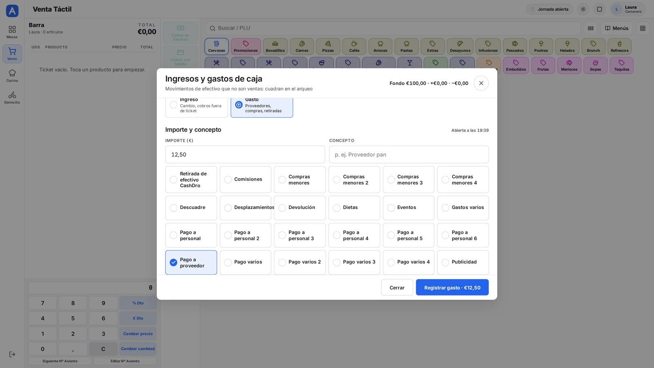Screen dimensions: 654x368
Task: Choose the Compras menores 2 concept
Action: (354, 180)
